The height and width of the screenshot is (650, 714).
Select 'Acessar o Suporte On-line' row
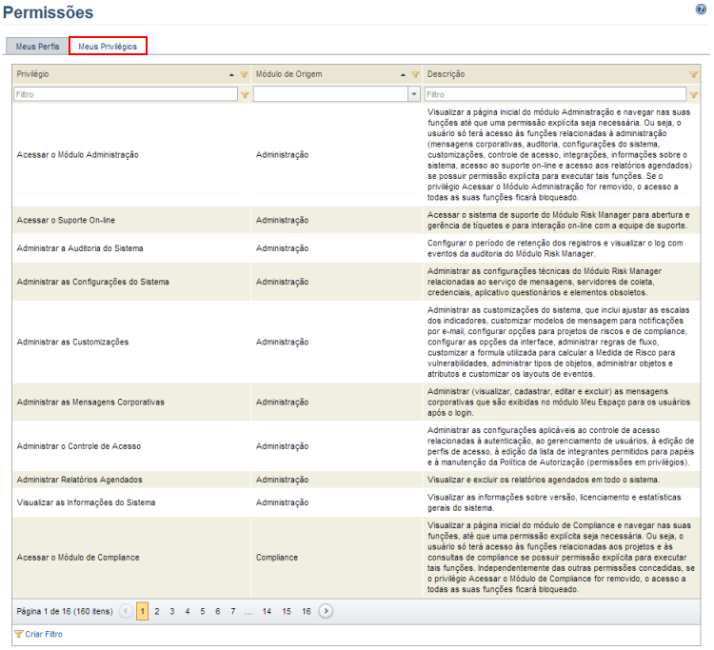click(x=357, y=220)
